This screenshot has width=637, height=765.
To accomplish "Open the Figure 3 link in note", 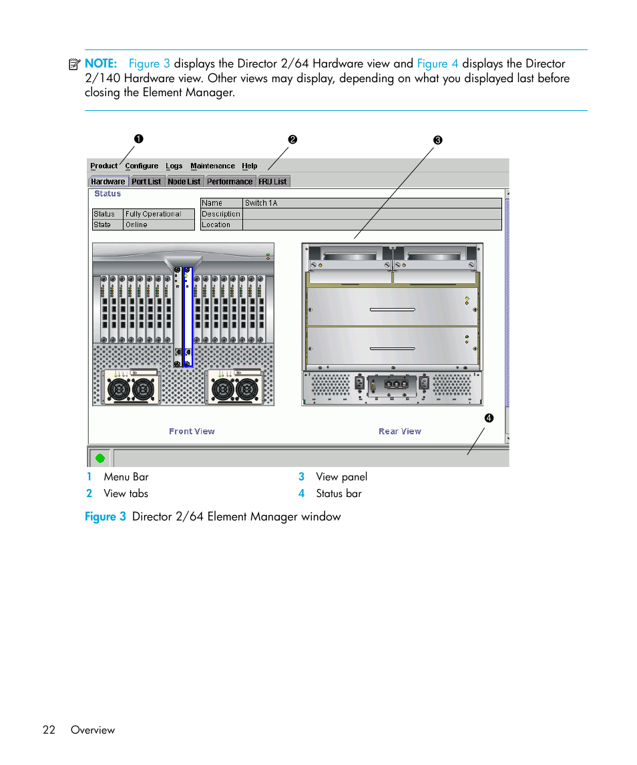I will [x=150, y=63].
